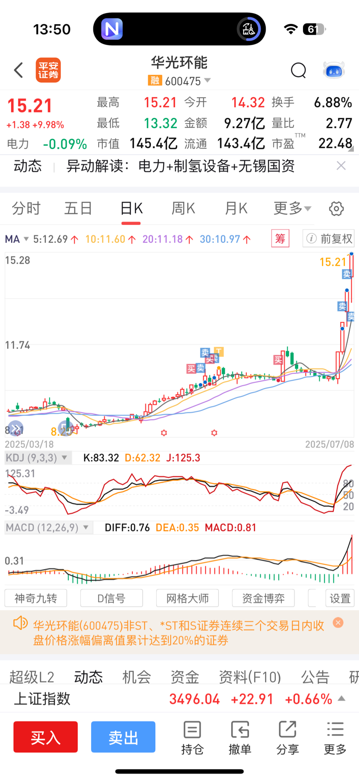359x781 pixels.
Task: Close the 异动解读 news banner
Action: point(341,166)
